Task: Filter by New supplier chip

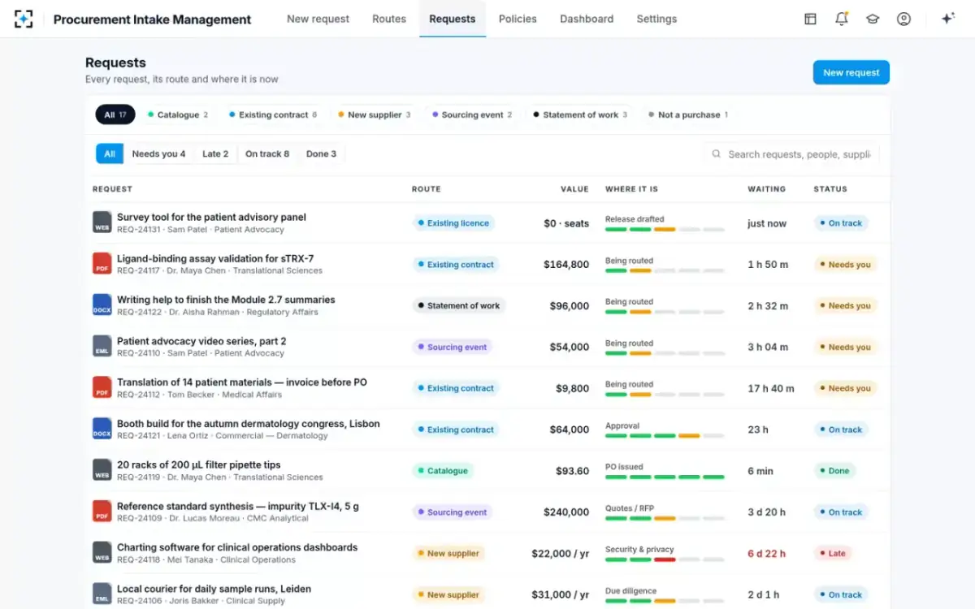Action: (x=375, y=114)
